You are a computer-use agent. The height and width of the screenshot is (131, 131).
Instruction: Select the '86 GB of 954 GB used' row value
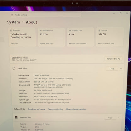[x=43, y=90]
